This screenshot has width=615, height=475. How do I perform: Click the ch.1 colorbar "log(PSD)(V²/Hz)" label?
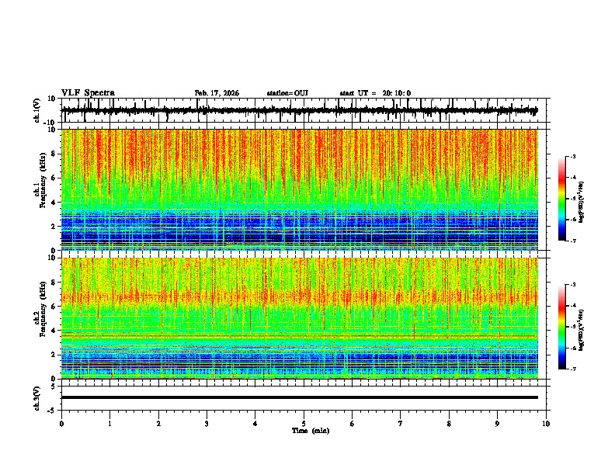[x=581, y=203]
